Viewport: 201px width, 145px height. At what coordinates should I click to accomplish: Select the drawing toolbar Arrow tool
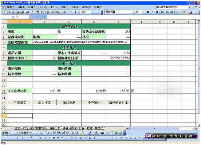41,133
